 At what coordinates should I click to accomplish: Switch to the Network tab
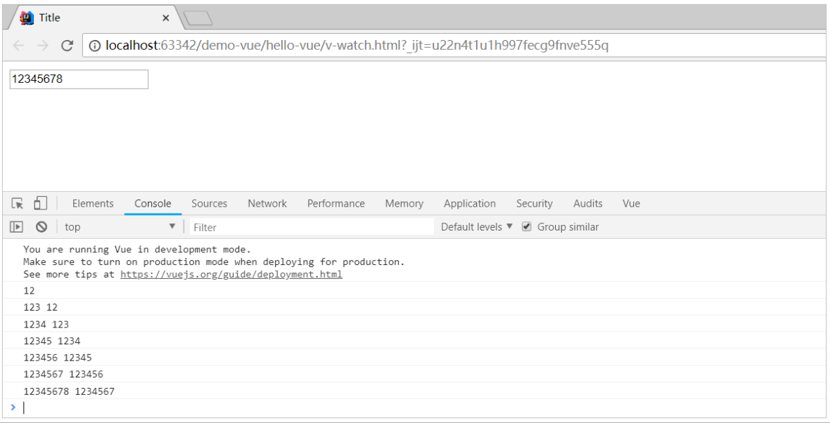click(267, 204)
